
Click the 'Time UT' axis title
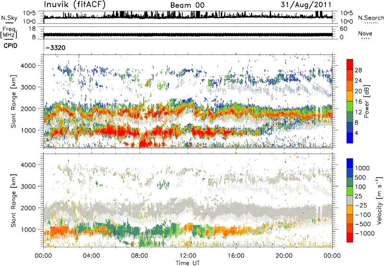(188, 263)
